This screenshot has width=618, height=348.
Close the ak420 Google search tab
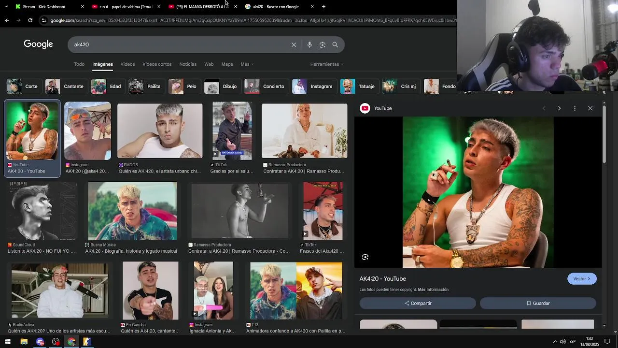[312, 7]
